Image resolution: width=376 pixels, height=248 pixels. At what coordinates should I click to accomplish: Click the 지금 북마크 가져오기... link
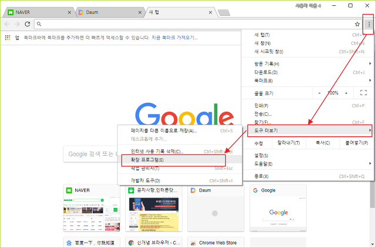[174, 38]
